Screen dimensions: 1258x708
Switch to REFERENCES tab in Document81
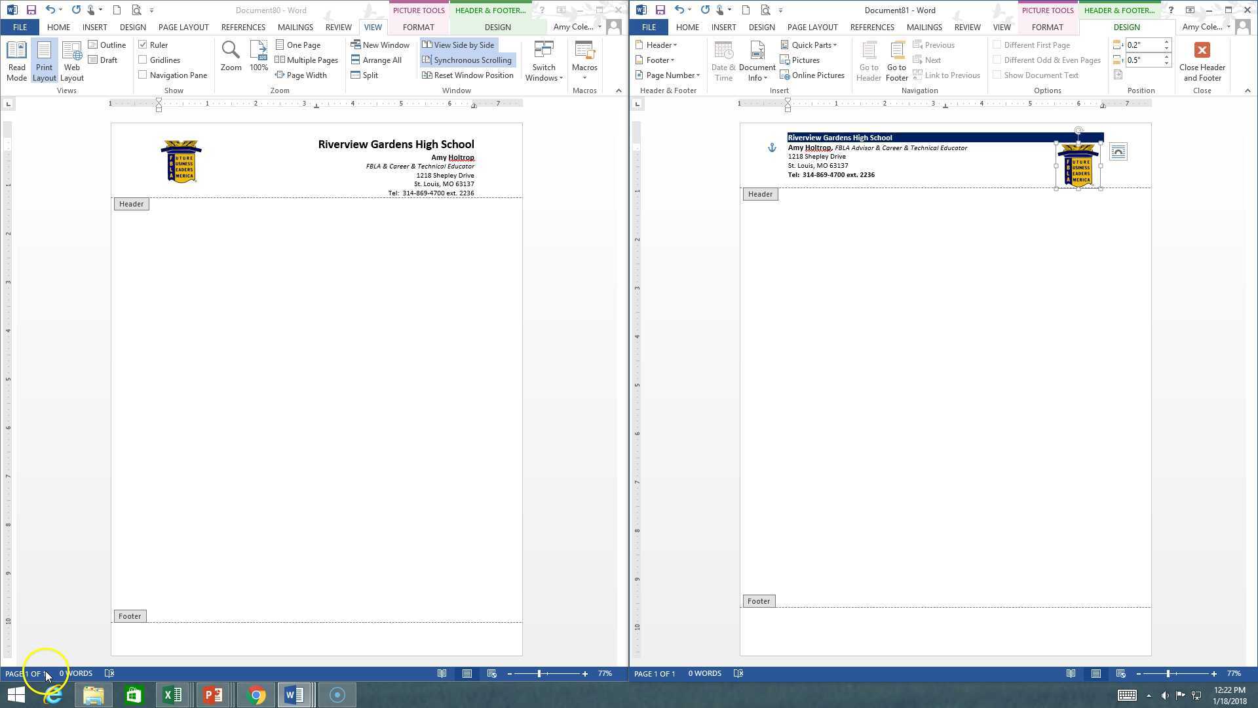point(872,27)
